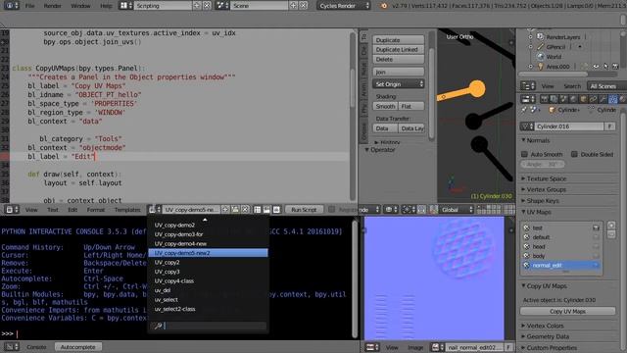This screenshot has width=627, height=353.
Task: Click UV image editor type selector icon
Action: tap(372, 347)
